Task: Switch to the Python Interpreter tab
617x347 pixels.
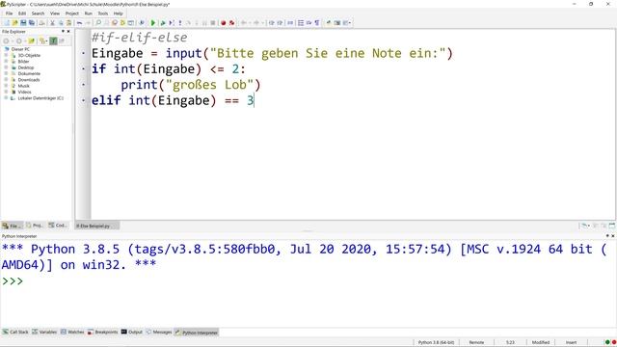Action: [x=197, y=333]
